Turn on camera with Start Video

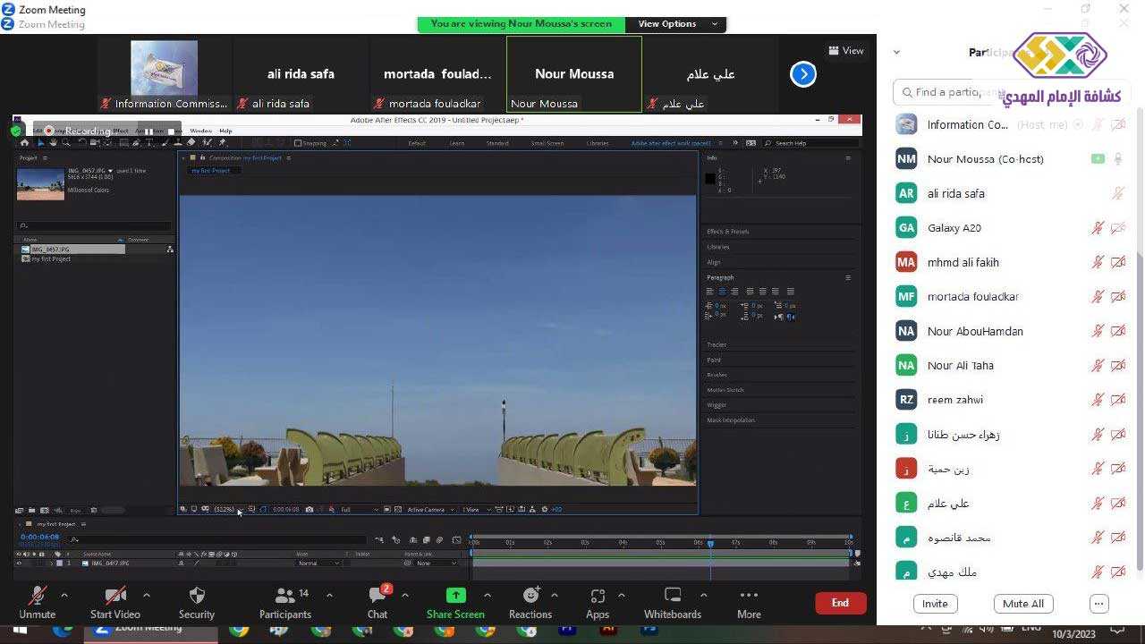point(115,597)
